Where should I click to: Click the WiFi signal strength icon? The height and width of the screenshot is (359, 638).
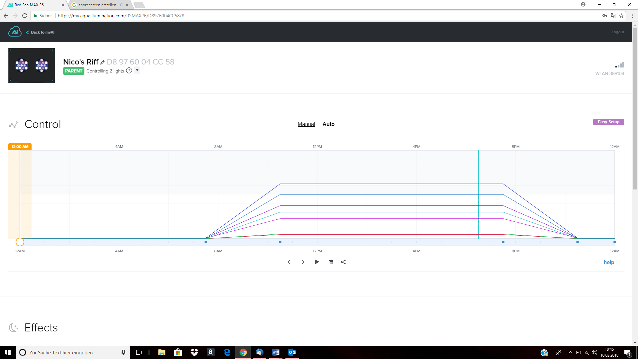620,65
